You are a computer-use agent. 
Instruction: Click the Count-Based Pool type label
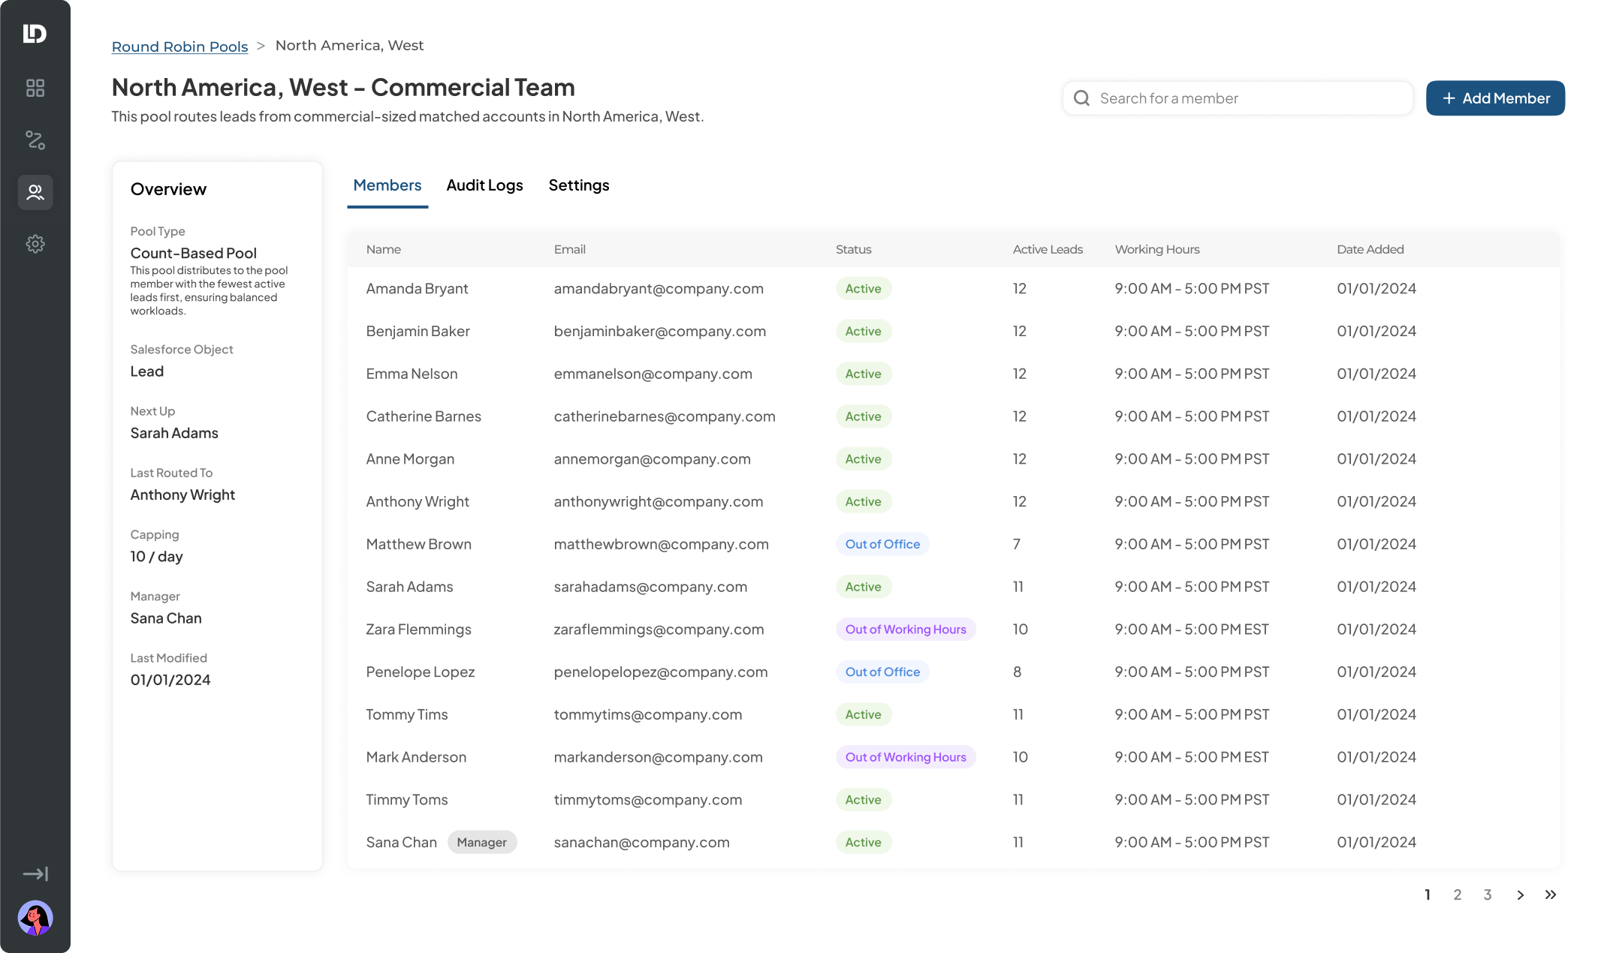pos(193,254)
